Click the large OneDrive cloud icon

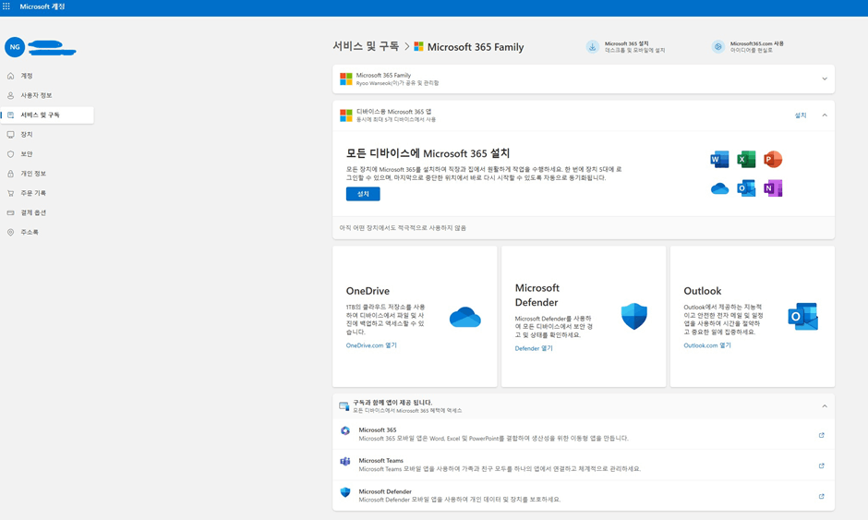[x=465, y=318]
